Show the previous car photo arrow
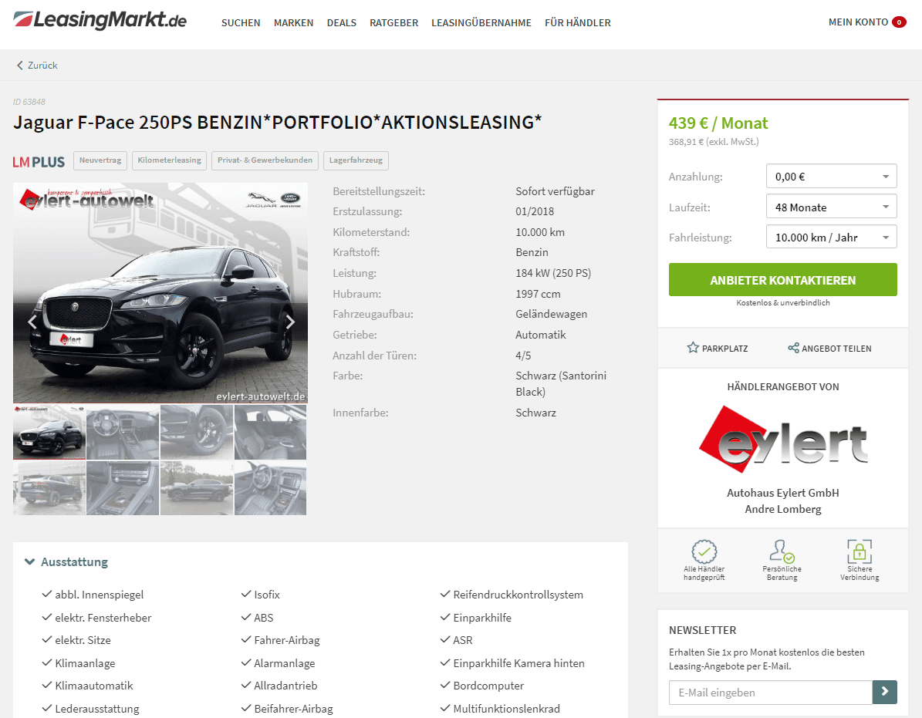The width and height of the screenshot is (922, 718). point(32,322)
